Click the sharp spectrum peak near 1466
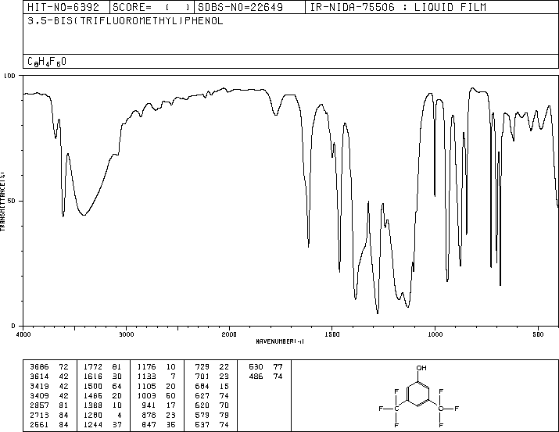The width and height of the screenshot is (559, 432). pyautogui.click(x=339, y=270)
